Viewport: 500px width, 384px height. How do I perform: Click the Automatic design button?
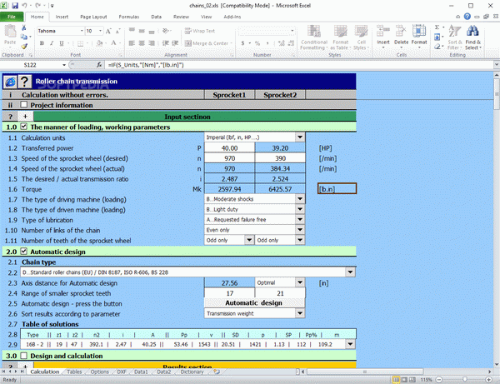[x=254, y=302]
